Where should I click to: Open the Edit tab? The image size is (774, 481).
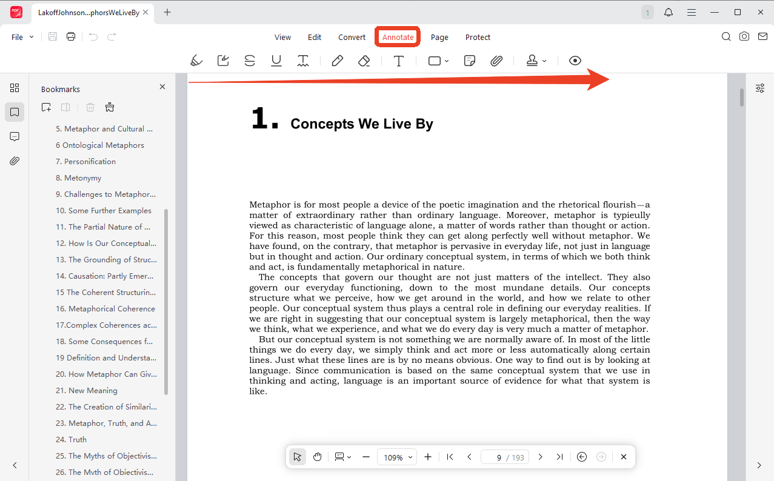point(315,37)
